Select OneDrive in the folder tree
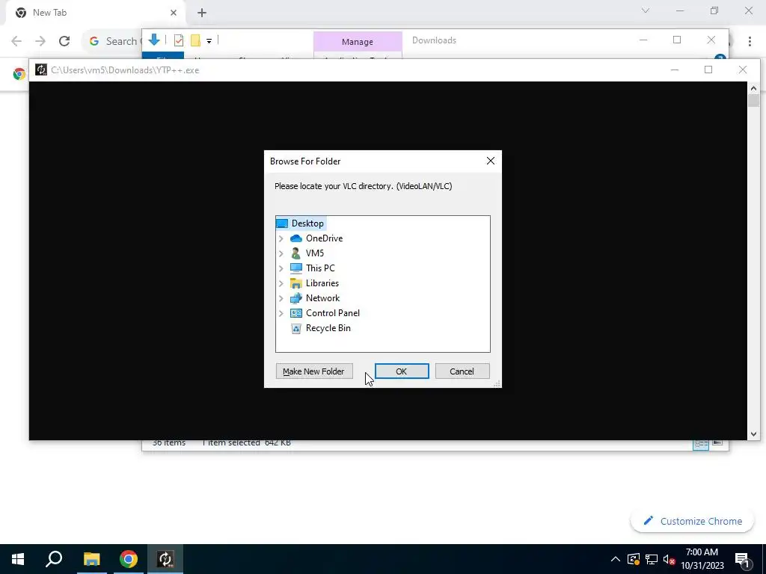 pyautogui.click(x=324, y=238)
